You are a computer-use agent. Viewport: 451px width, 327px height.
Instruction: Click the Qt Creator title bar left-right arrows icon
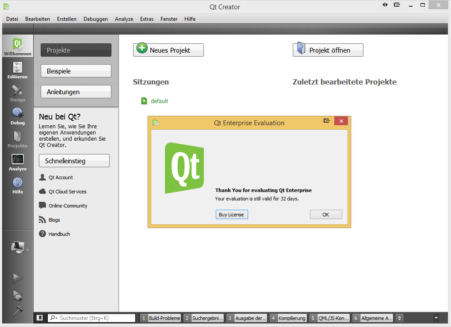385,4
